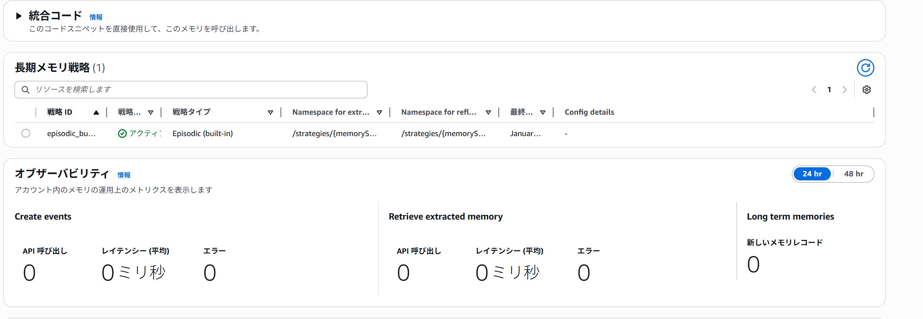The image size is (923, 319).
Task: Switch observability range to 24 hr
Action: tap(812, 174)
